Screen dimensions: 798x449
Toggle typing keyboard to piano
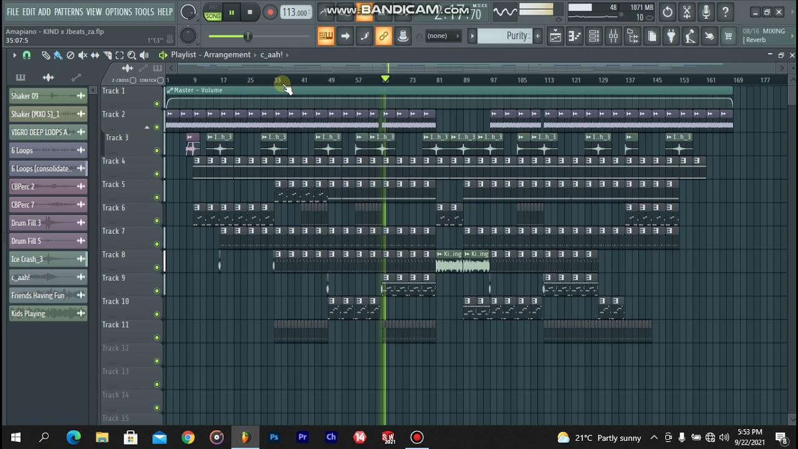[x=326, y=36]
